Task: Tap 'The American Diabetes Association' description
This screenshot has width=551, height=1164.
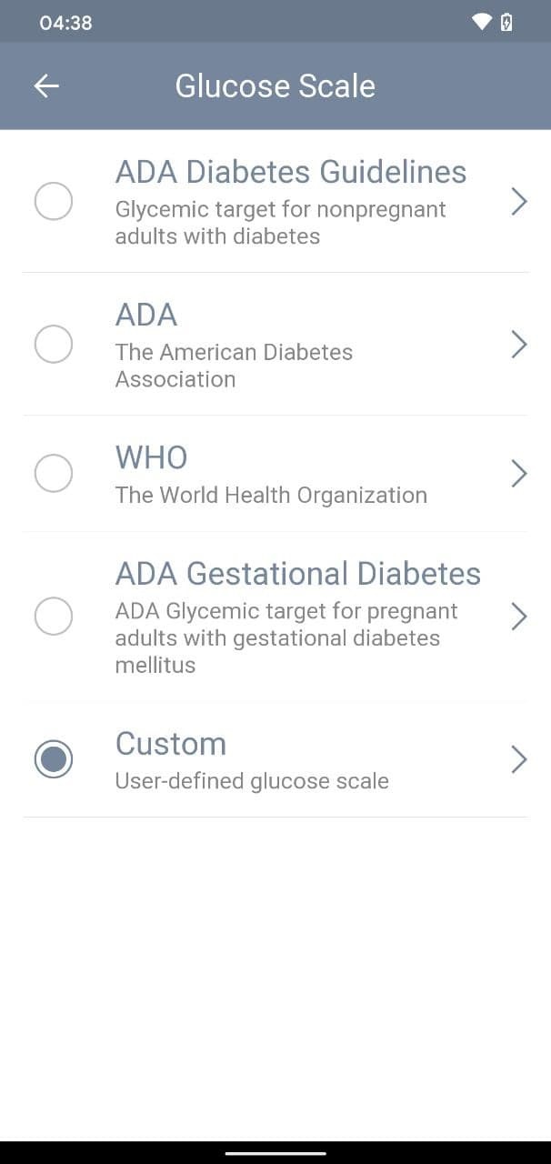Action: [234, 366]
